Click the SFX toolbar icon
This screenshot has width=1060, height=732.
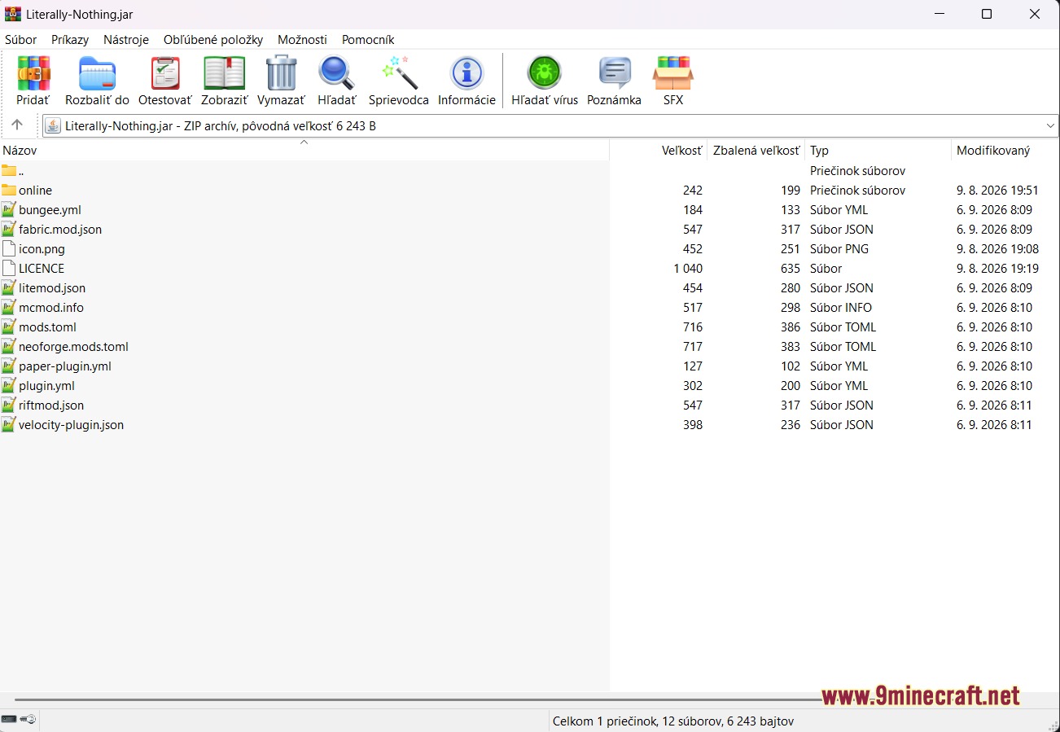click(673, 73)
